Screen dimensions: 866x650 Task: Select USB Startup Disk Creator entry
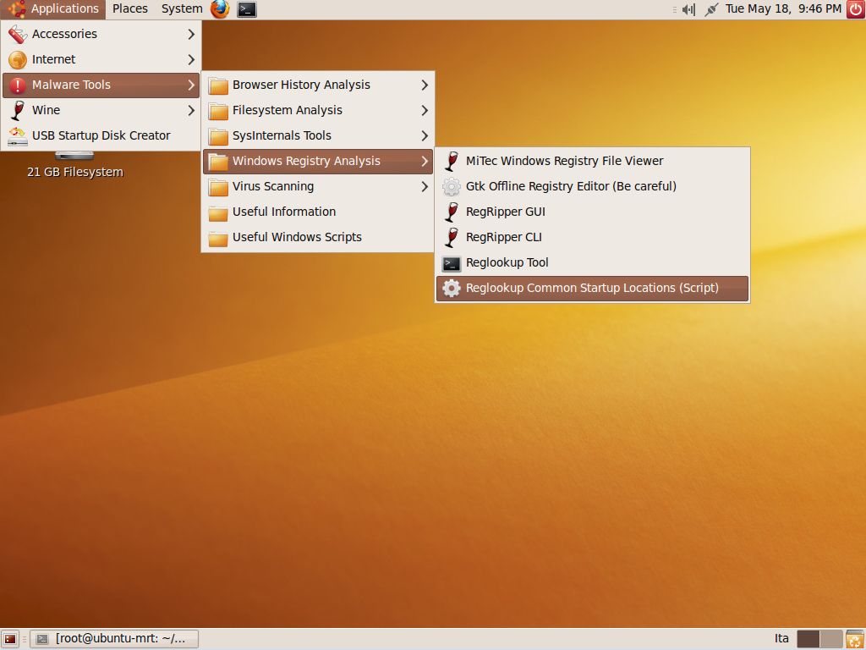click(x=101, y=136)
